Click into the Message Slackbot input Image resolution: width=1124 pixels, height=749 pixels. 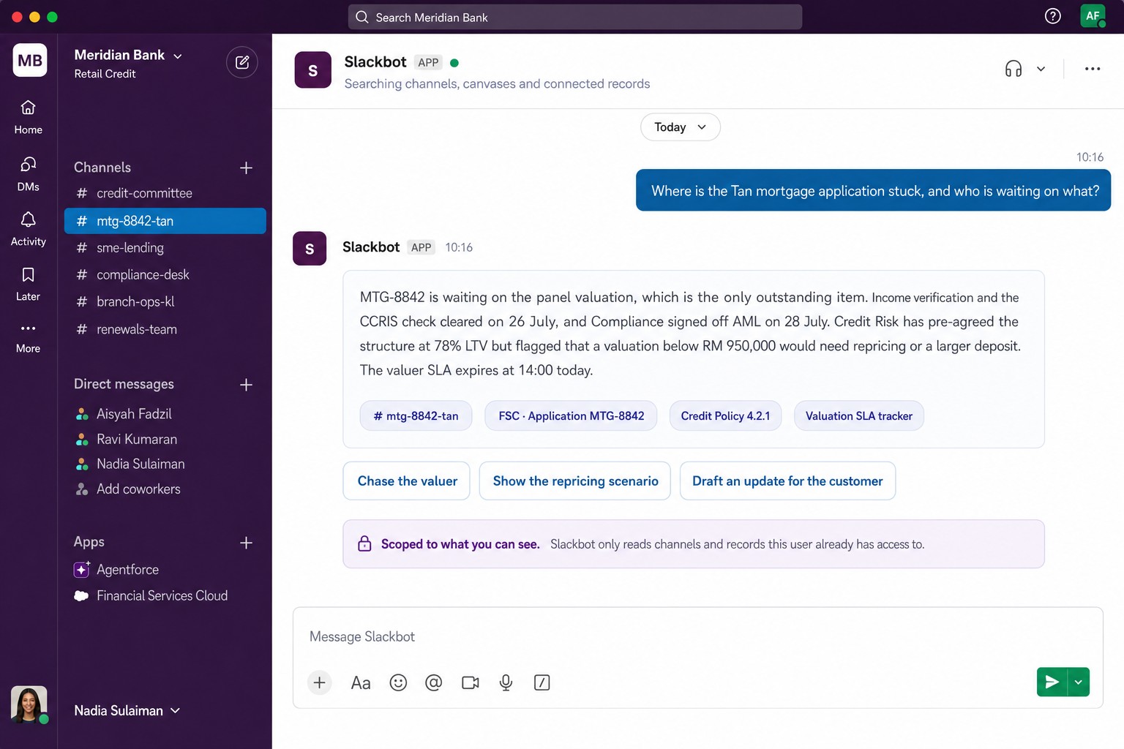click(x=697, y=636)
